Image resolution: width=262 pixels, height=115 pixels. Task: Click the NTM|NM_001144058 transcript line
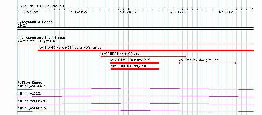tap(135, 103)
